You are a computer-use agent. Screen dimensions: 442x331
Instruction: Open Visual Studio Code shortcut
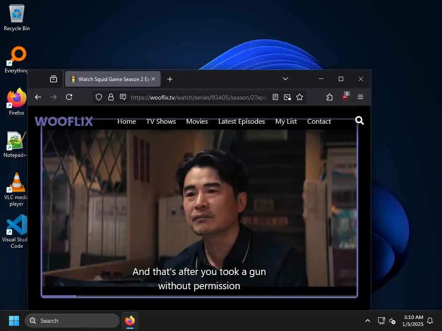[16, 231]
